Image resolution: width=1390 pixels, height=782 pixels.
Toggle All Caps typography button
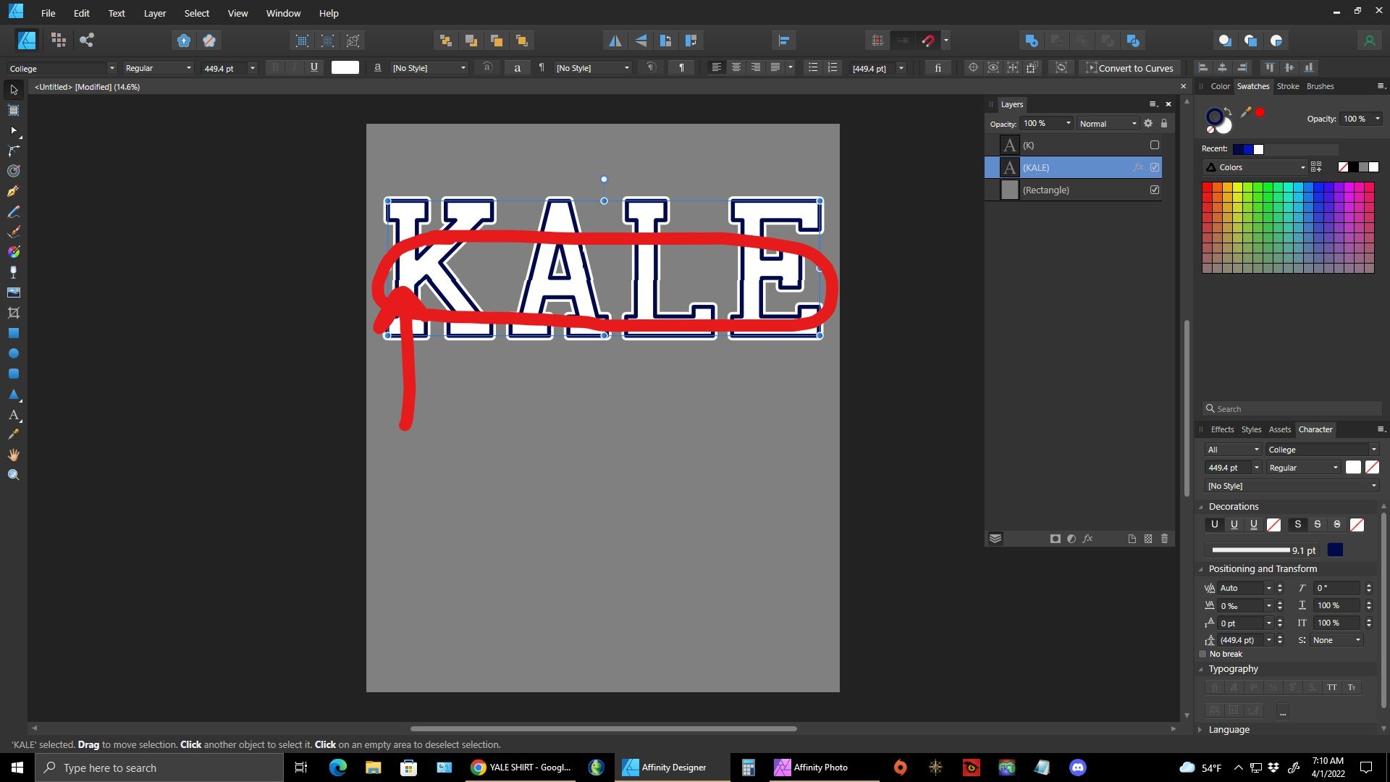1332,688
